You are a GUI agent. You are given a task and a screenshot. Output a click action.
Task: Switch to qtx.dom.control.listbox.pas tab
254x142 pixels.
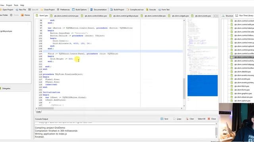point(94,16)
